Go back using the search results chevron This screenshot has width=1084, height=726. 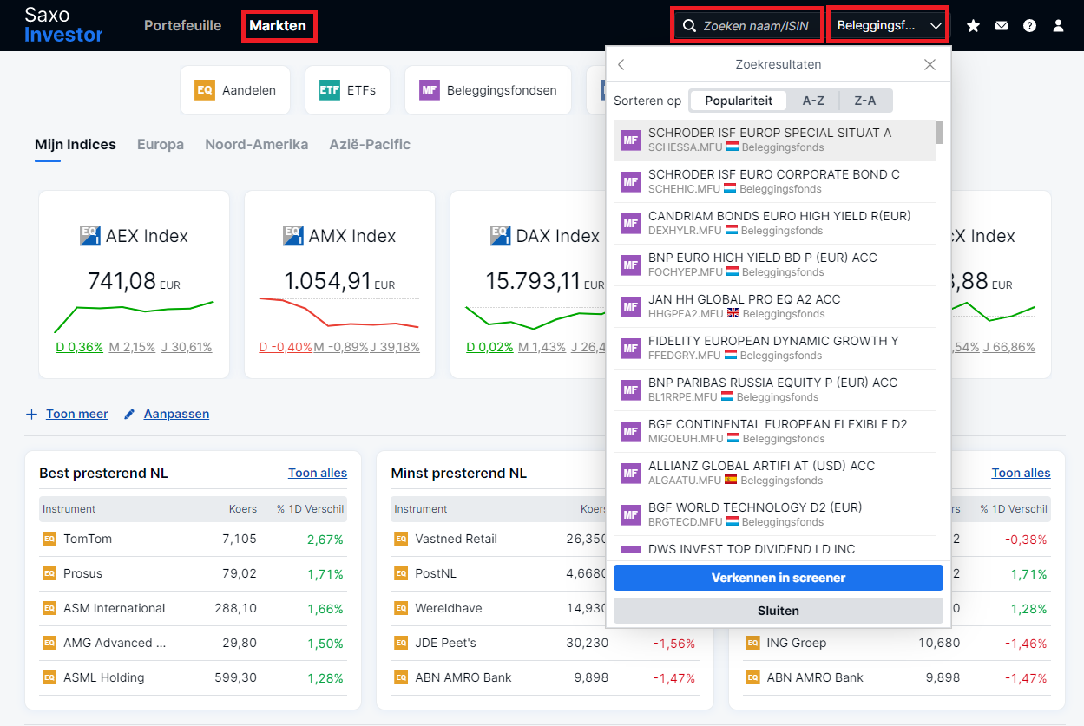pos(621,64)
